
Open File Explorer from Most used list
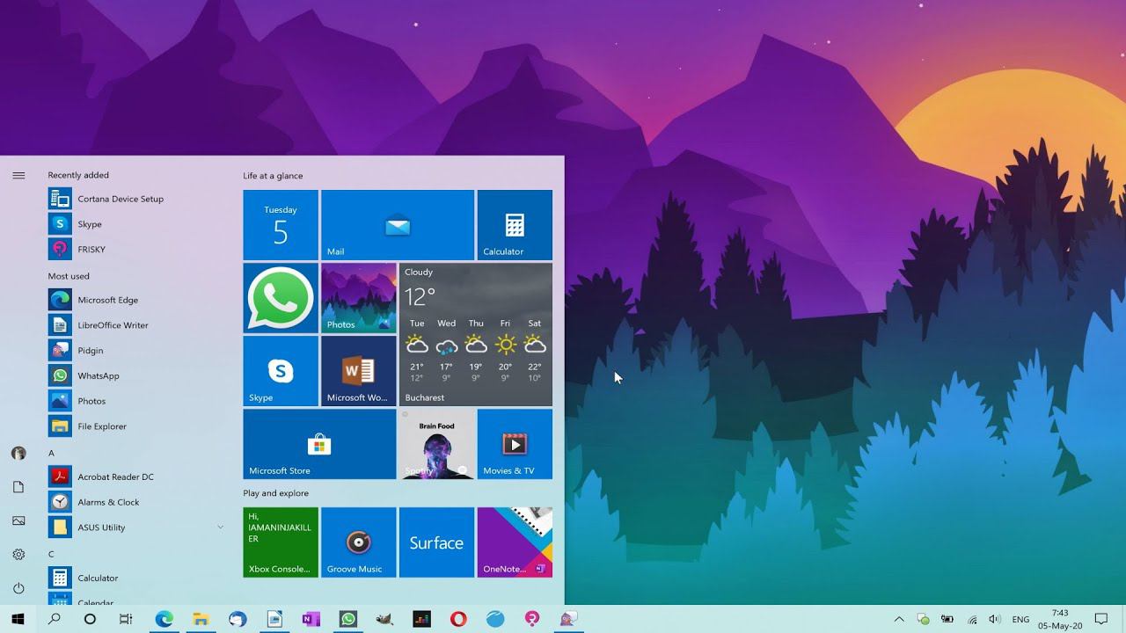point(137,426)
